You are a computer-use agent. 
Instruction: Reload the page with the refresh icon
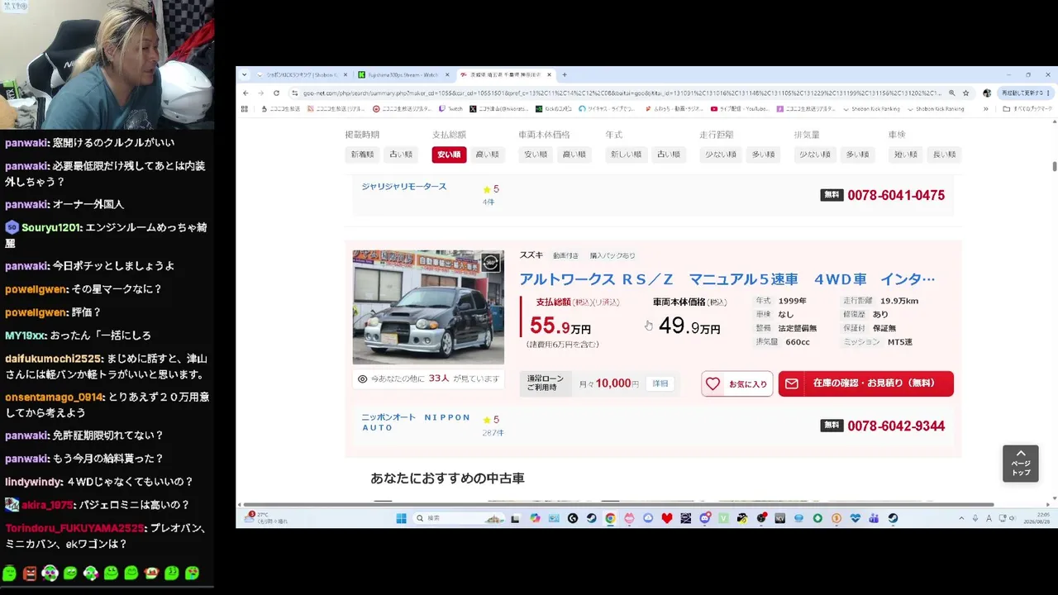[x=276, y=93]
